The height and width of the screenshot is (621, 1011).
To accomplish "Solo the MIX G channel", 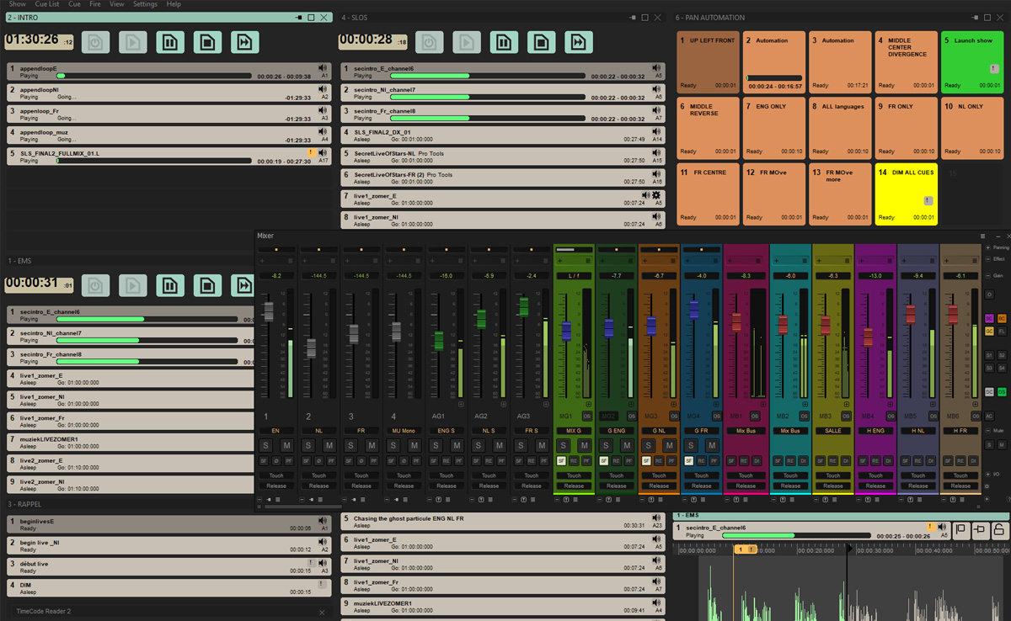I will (564, 446).
